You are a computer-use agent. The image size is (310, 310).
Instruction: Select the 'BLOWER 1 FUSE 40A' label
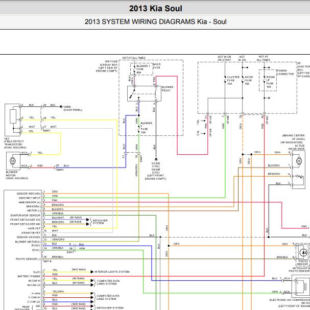pyautogui.click(x=143, y=69)
